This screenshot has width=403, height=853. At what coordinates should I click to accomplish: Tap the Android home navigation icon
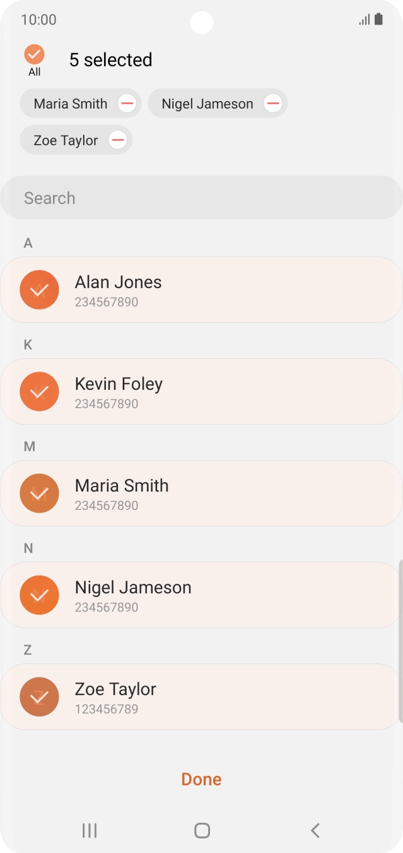[x=202, y=830]
